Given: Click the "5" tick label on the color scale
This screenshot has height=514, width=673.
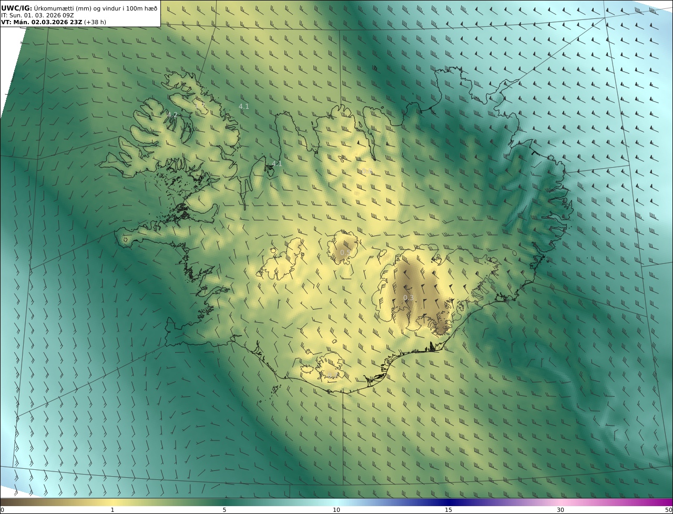Looking at the screenshot, I should point(225,510).
